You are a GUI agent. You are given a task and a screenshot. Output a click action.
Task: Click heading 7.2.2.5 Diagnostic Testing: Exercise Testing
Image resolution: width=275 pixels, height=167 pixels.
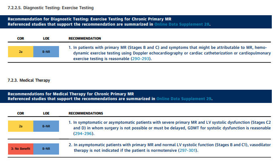(51, 8)
